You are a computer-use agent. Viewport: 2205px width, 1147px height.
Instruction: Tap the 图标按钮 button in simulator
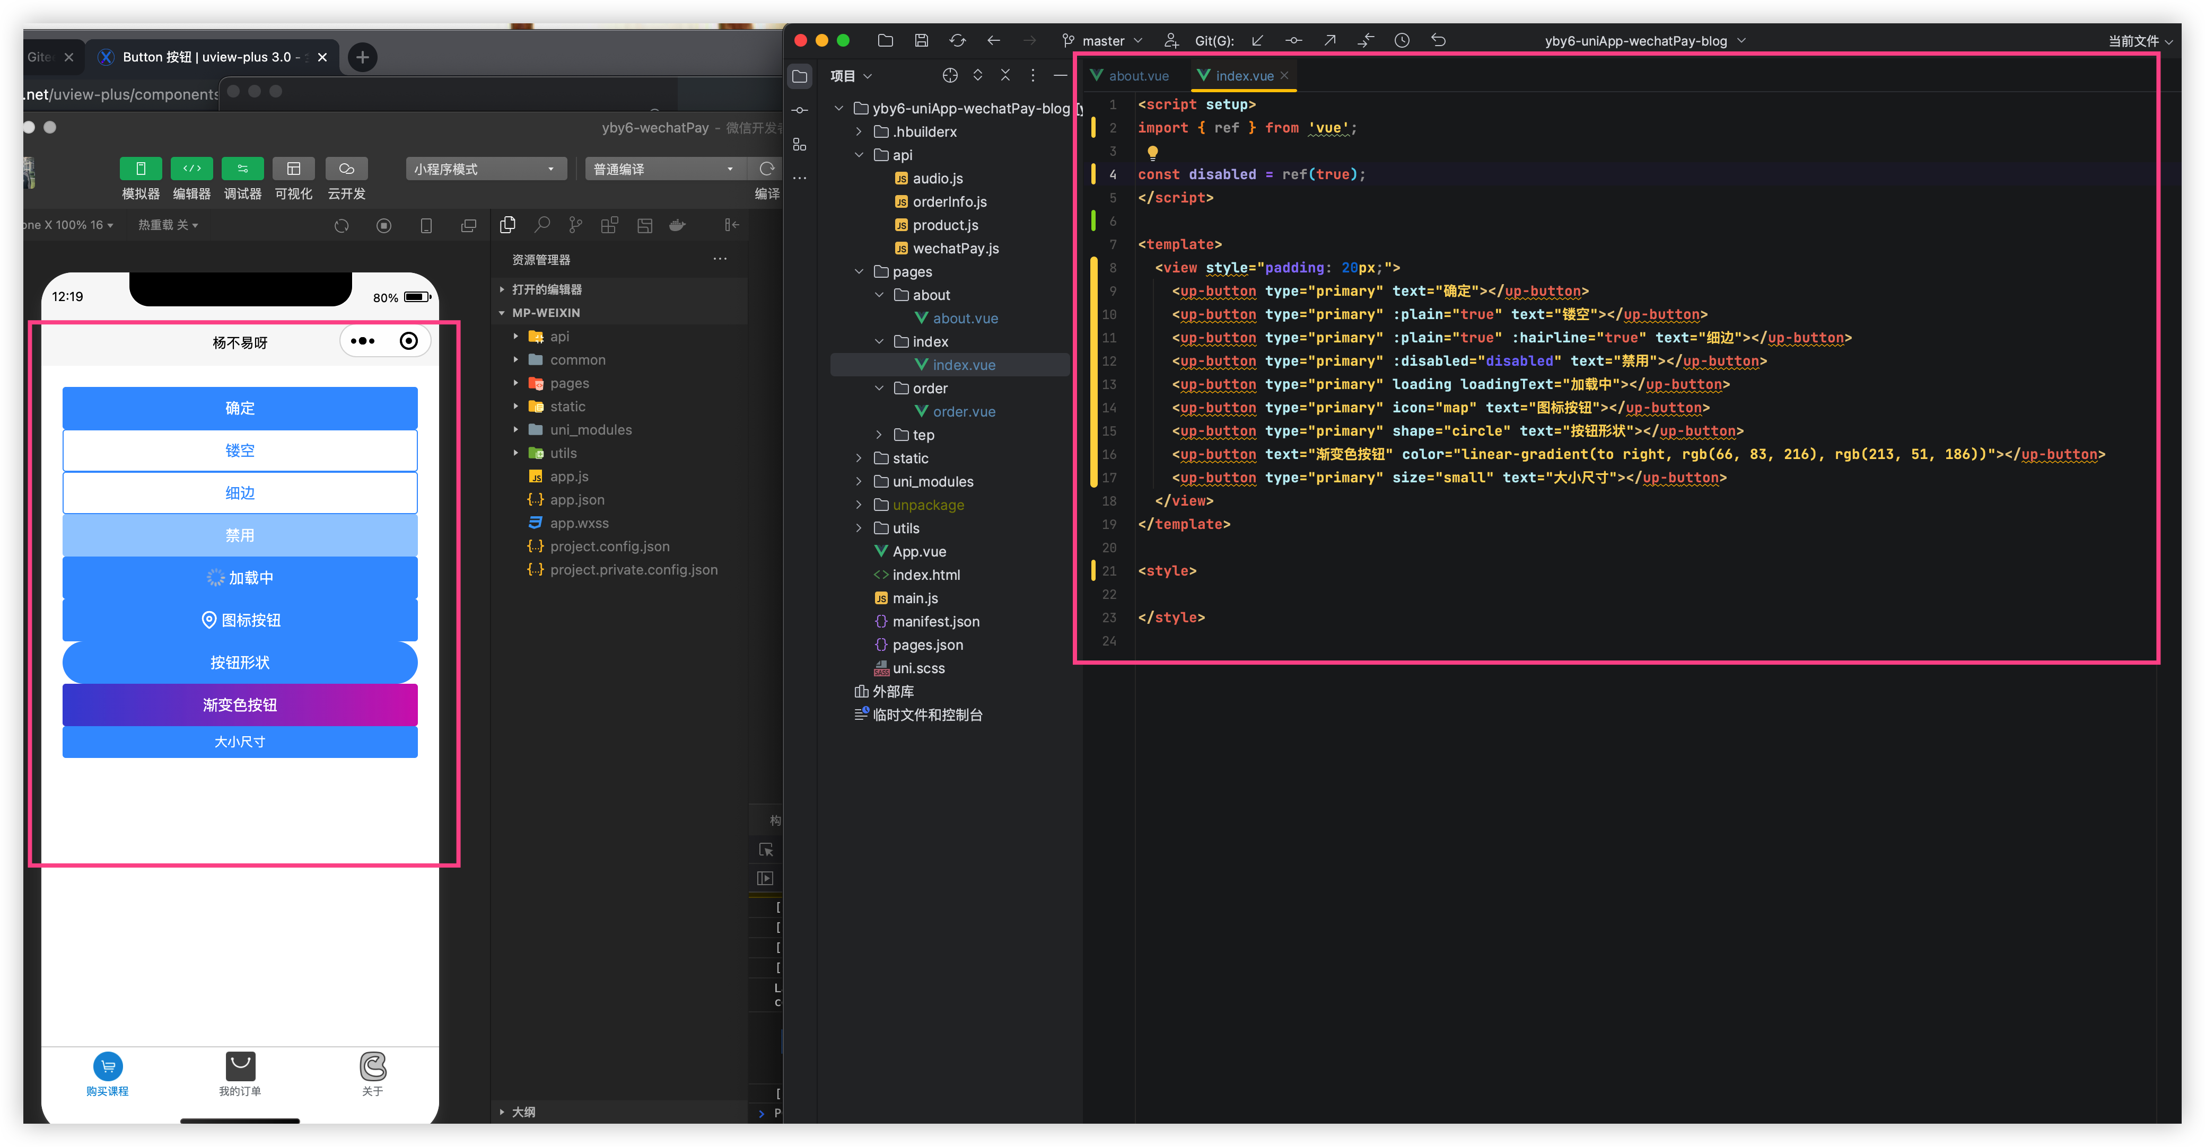240,620
